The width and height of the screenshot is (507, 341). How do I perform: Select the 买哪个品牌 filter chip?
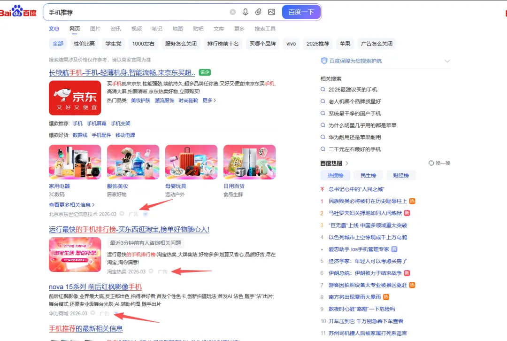(262, 44)
